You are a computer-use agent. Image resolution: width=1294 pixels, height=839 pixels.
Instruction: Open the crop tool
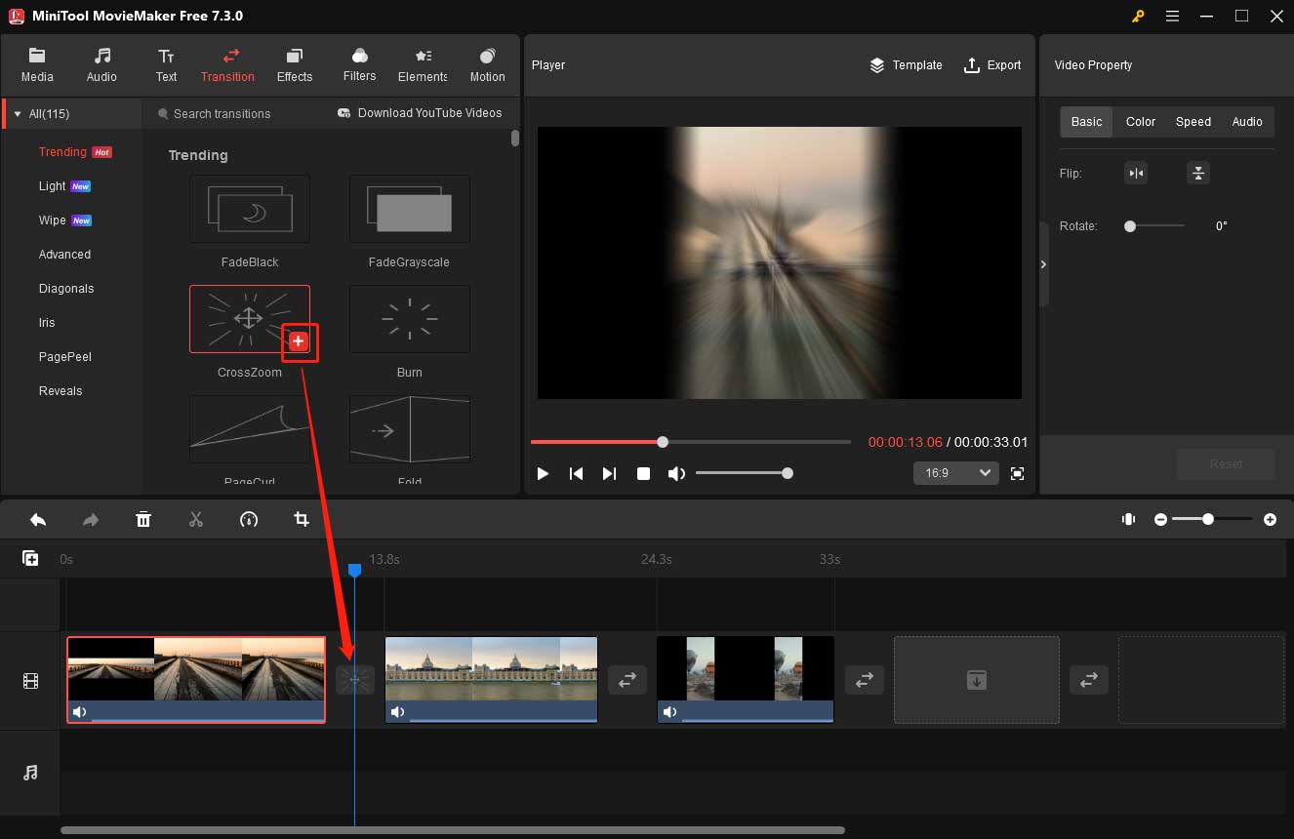point(302,520)
